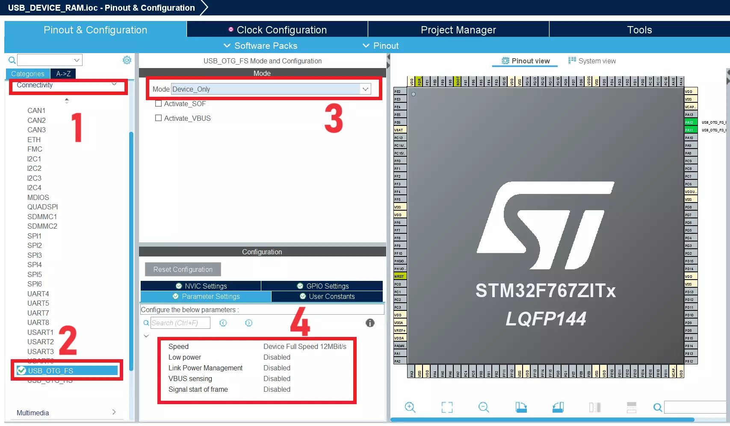730x426 pixels.
Task: Go to the next parameter search result
Action: coord(249,323)
